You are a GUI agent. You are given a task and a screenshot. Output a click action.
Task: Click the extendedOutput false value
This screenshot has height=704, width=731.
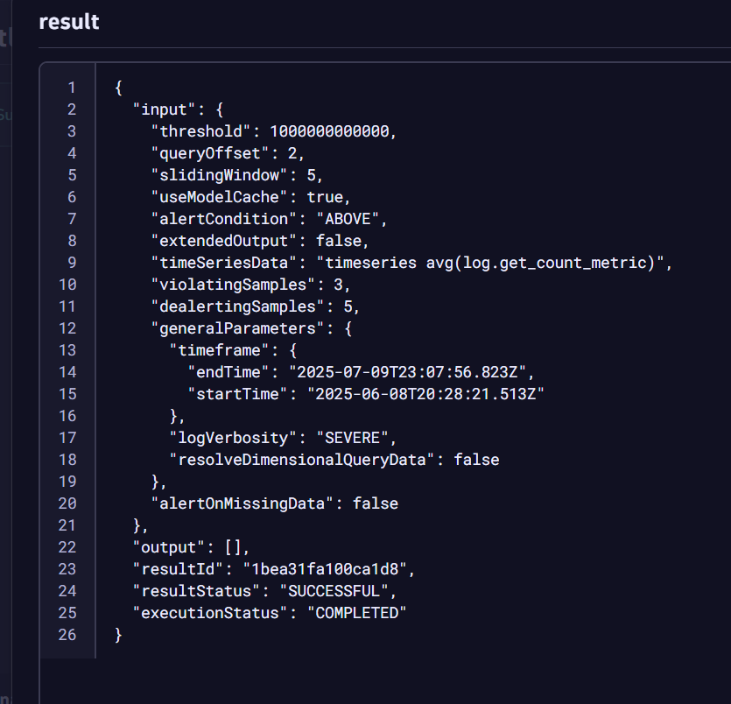coord(343,241)
